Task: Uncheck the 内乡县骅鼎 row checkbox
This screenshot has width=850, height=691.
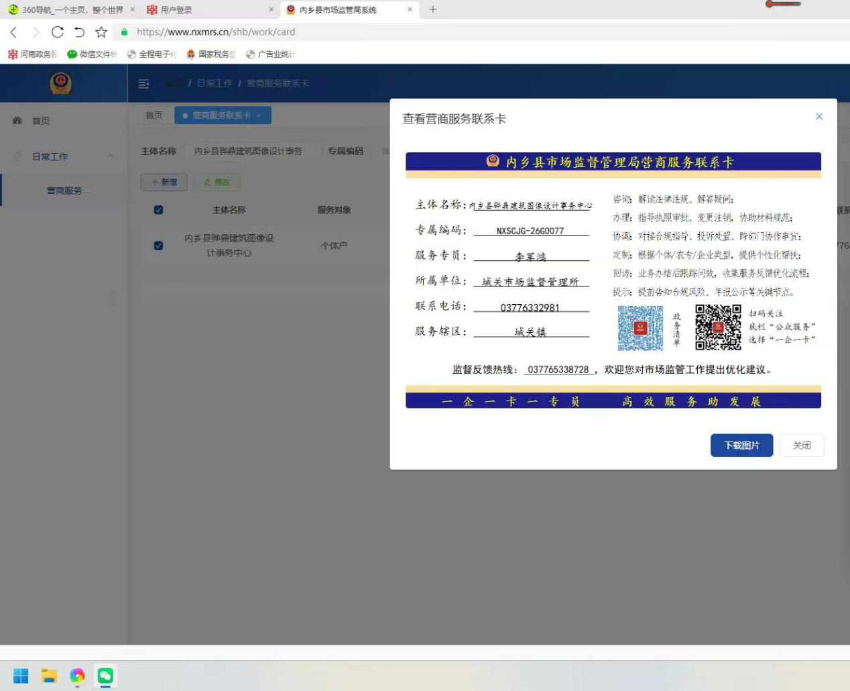Action: coord(158,246)
